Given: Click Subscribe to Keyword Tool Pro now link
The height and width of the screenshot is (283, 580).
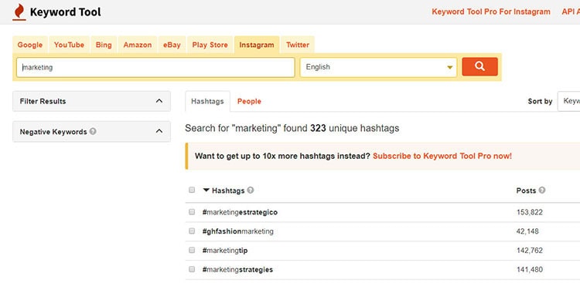Looking at the screenshot, I should tap(442, 156).
